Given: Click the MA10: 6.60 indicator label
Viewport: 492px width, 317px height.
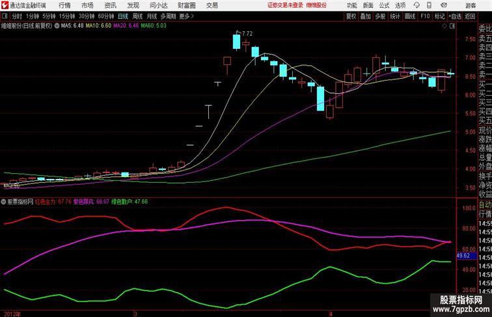Looking at the screenshot, I should tap(98, 26).
